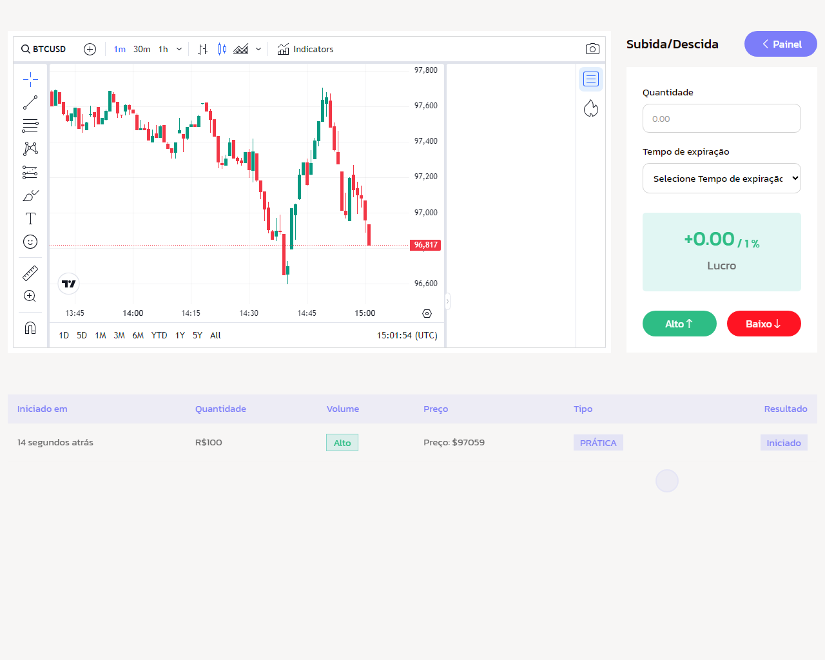Select the text annotation tool
This screenshot has height=660, width=825.
point(30,218)
